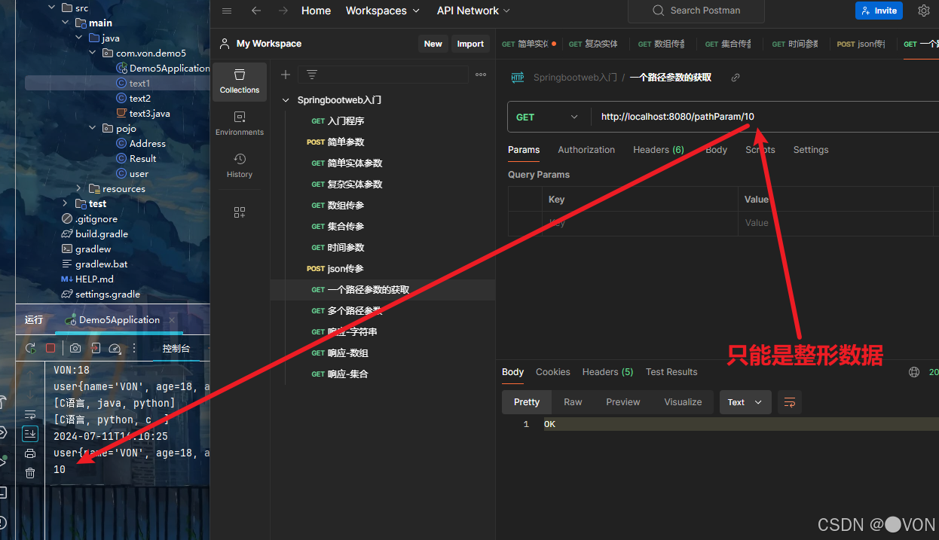939x540 pixels.
Task: Open the Collections sidebar panel
Action: pyautogui.click(x=240, y=81)
